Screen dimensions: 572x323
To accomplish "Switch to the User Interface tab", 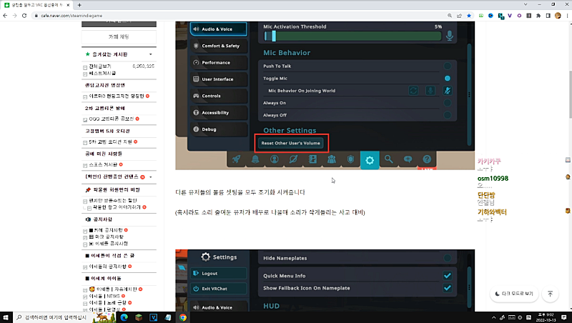I will (218, 79).
